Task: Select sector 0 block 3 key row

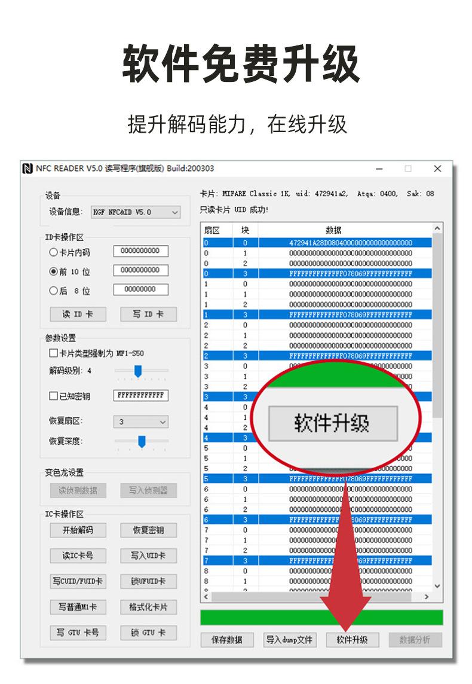Action: pos(317,273)
